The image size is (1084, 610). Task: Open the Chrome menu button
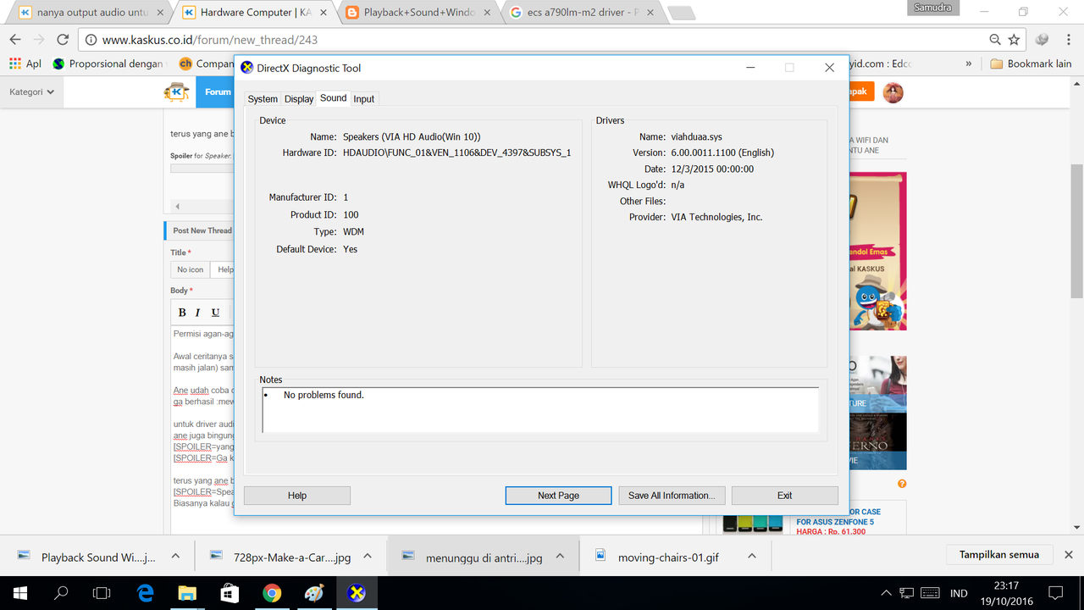click(1067, 40)
